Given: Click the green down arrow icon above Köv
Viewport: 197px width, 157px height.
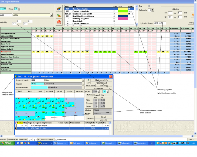Looking at the screenshot, I should 88,80.
